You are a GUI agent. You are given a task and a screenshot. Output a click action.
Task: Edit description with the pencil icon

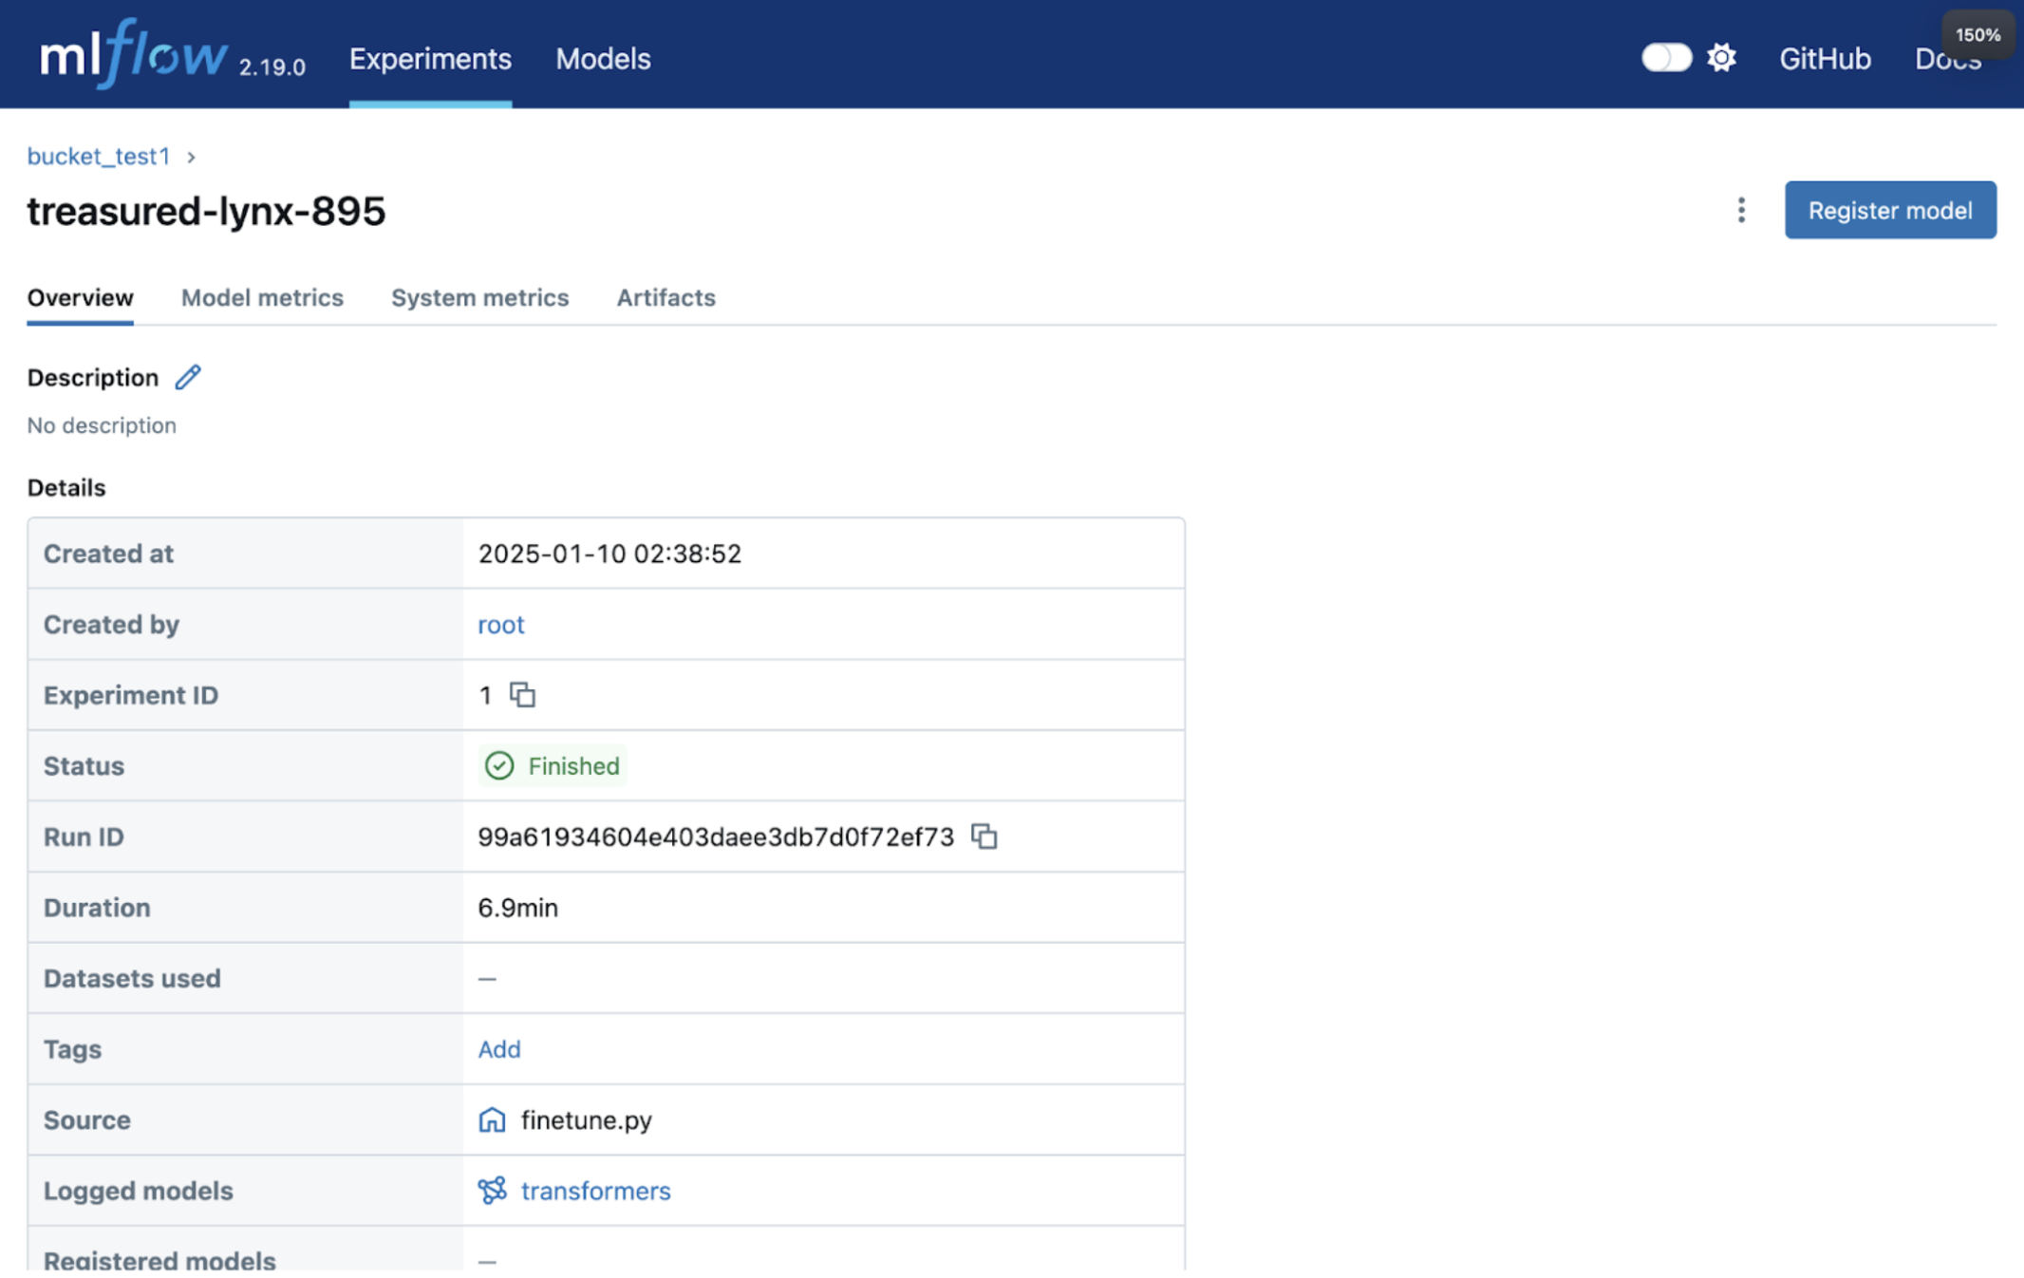click(x=188, y=377)
